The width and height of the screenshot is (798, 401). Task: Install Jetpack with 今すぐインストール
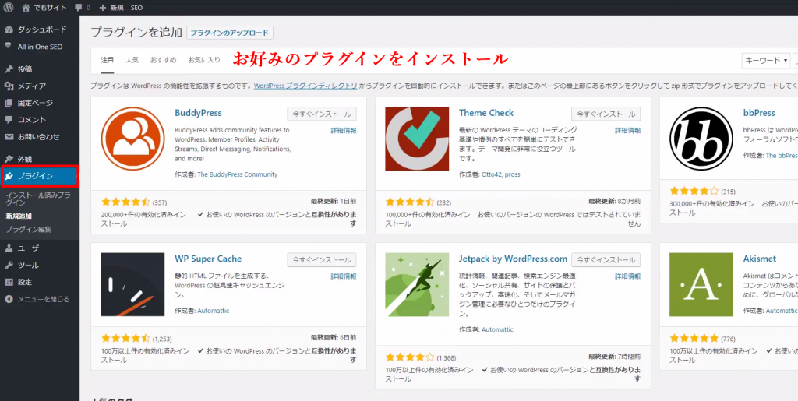[606, 260]
